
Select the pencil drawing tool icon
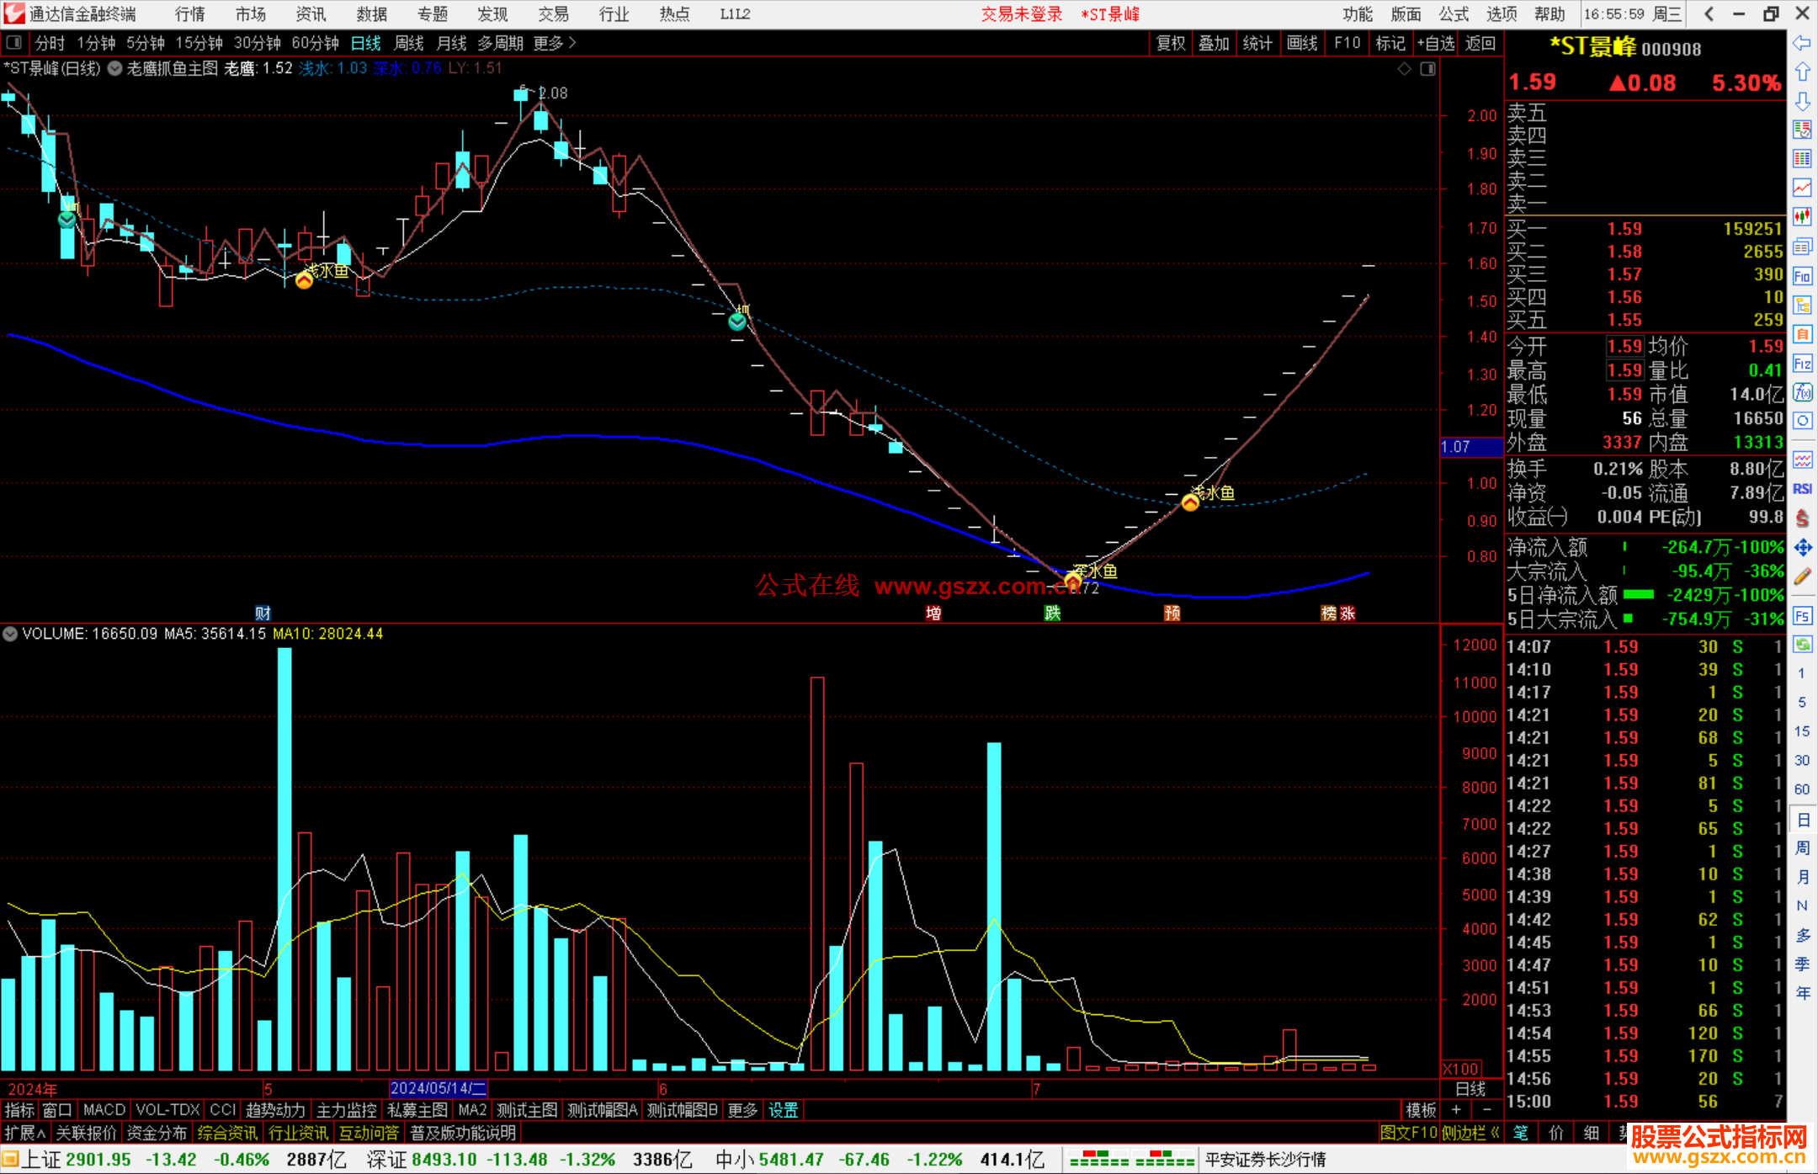pyautogui.click(x=1802, y=577)
